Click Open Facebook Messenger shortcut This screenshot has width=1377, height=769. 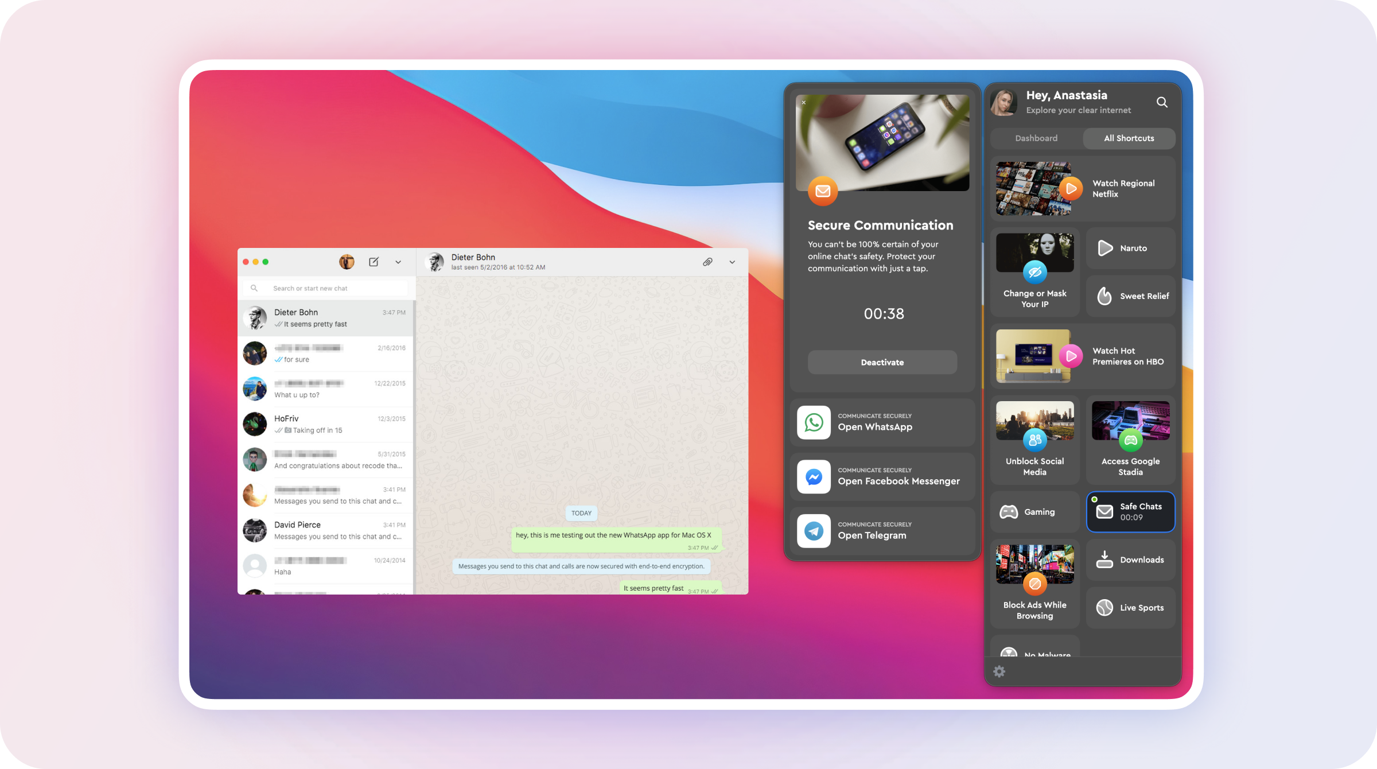tap(882, 477)
